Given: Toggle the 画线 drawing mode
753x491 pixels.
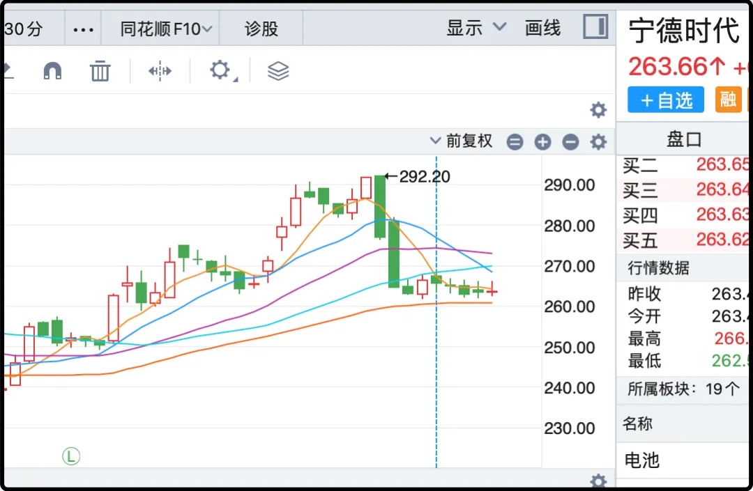Looking at the screenshot, I should 542,29.
